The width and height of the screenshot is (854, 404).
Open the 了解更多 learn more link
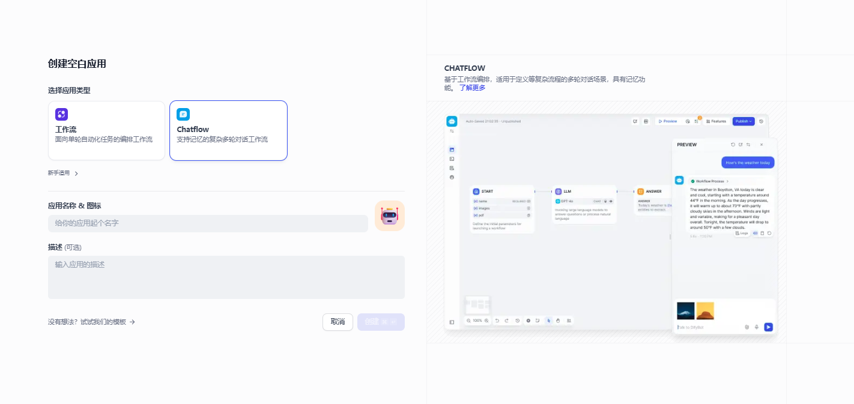tap(473, 88)
